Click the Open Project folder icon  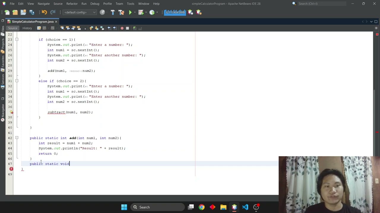coord(23,12)
